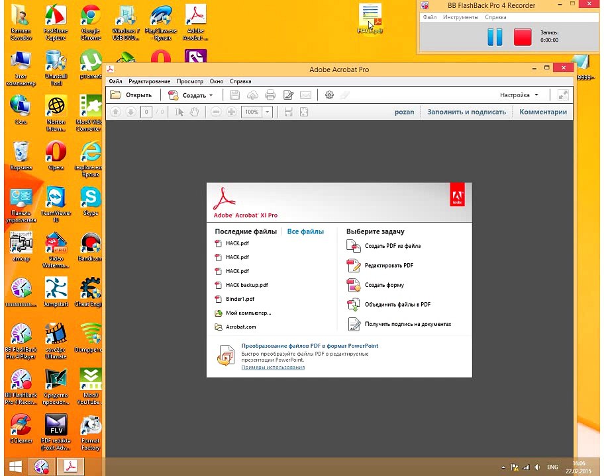
Task: Click the settings gear icon in toolbar
Action: coord(329,95)
